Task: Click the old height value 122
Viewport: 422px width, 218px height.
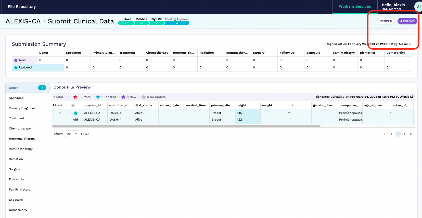Action: click(239, 120)
